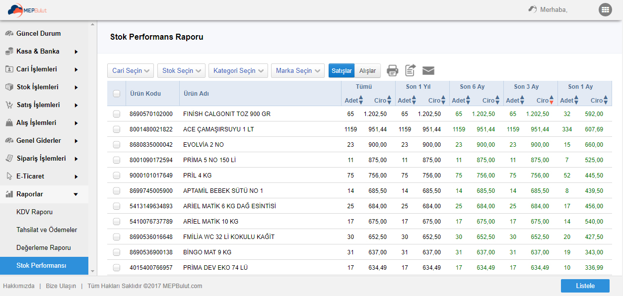Image resolution: width=623 pixels, height=296 pixels.
Task: Sort by Son 1 Yıl Ciro arrows
Action: coord(444,100)
